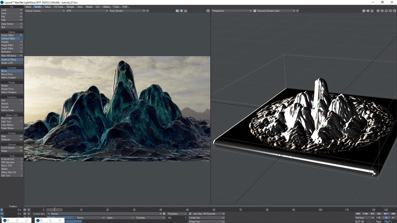Click the timeline frame slider handle at 0
This screenshot has height=223, width=397.
pyautogui.click(x=54, y=210)
